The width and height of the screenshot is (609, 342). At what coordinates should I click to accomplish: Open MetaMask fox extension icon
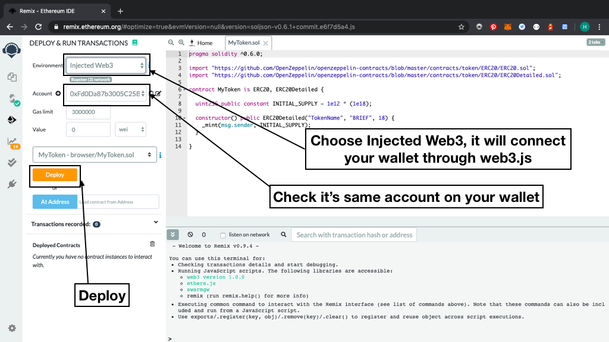508,27
